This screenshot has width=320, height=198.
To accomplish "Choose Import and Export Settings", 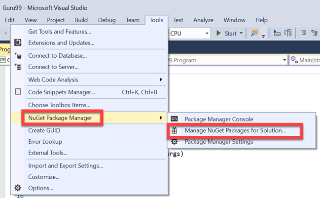I will click(x=65, y=165).
